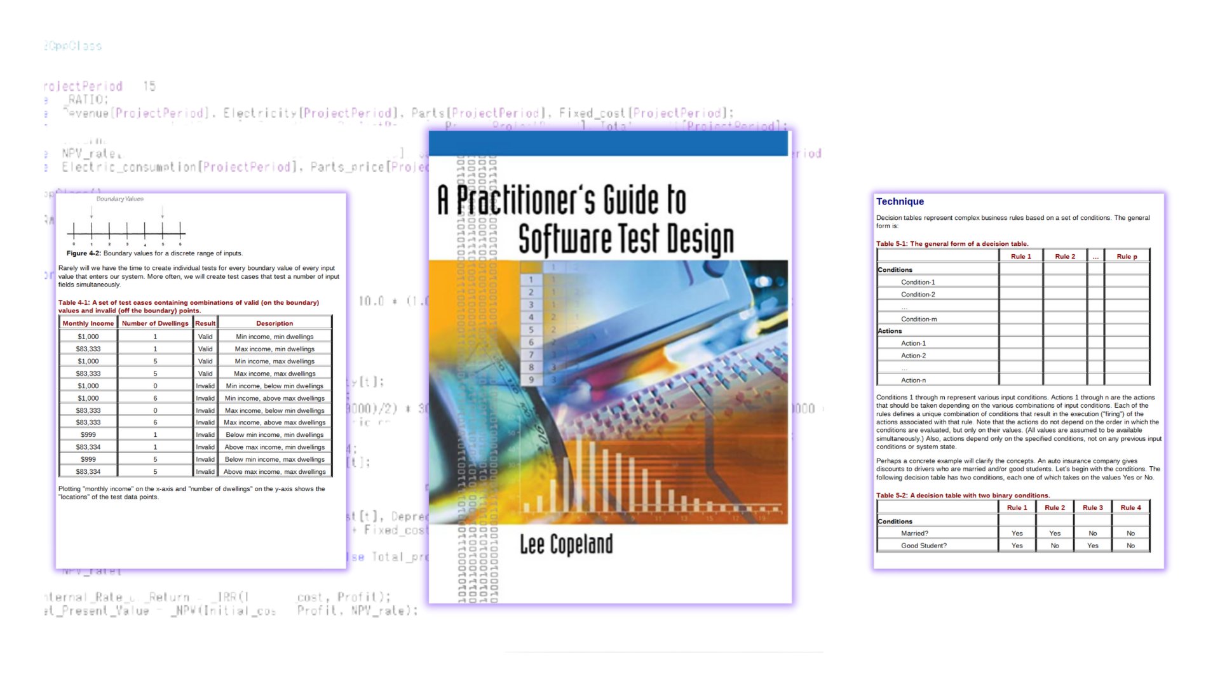
Task: Click the Rule p column header
Action: pyautogui.click(x=1127, y=257)
